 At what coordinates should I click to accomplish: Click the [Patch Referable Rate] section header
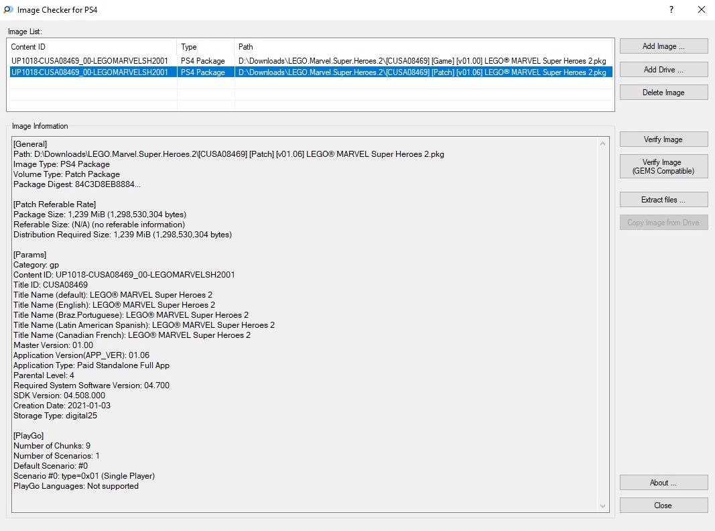[55, 204]
